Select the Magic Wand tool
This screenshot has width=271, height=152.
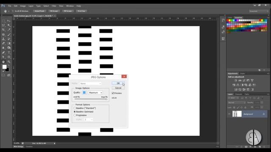pyautogui.click(x=9, y=25)
